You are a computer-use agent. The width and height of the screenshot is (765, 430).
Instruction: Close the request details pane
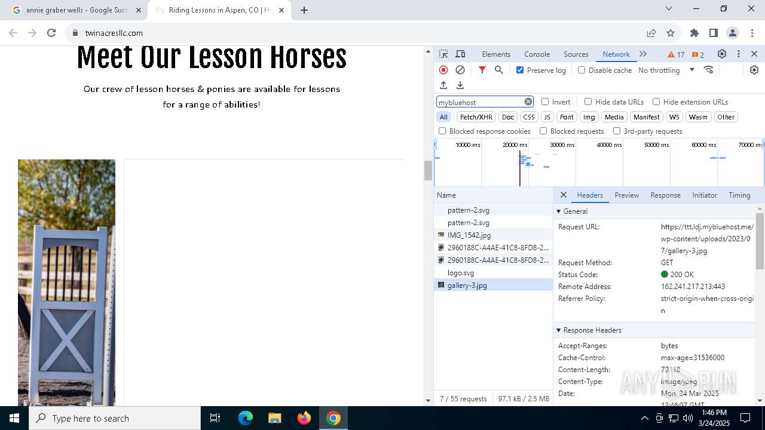(563, 195)
